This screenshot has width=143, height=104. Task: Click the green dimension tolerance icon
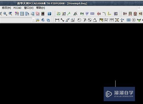pos(82,14)
